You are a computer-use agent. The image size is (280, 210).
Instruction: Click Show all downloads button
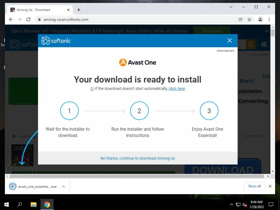[x=255, y=186]
